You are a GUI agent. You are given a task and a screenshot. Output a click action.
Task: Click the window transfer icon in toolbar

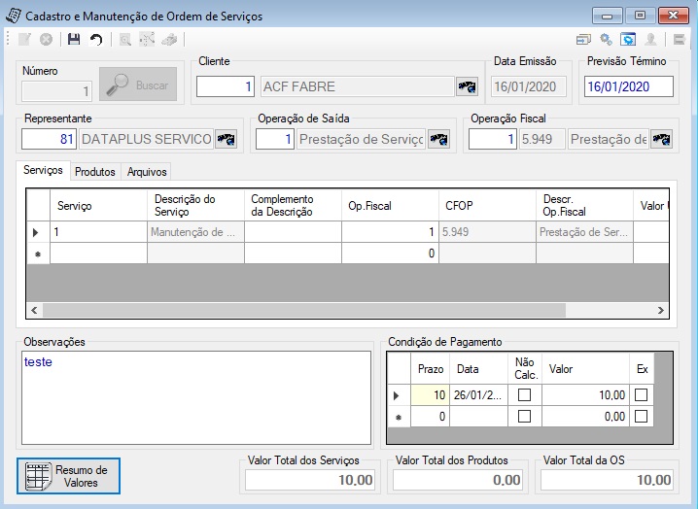click(583, 40)
